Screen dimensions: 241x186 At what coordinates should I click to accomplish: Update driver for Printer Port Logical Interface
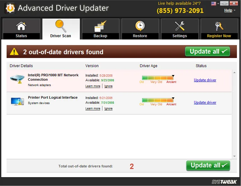point(205,102)
